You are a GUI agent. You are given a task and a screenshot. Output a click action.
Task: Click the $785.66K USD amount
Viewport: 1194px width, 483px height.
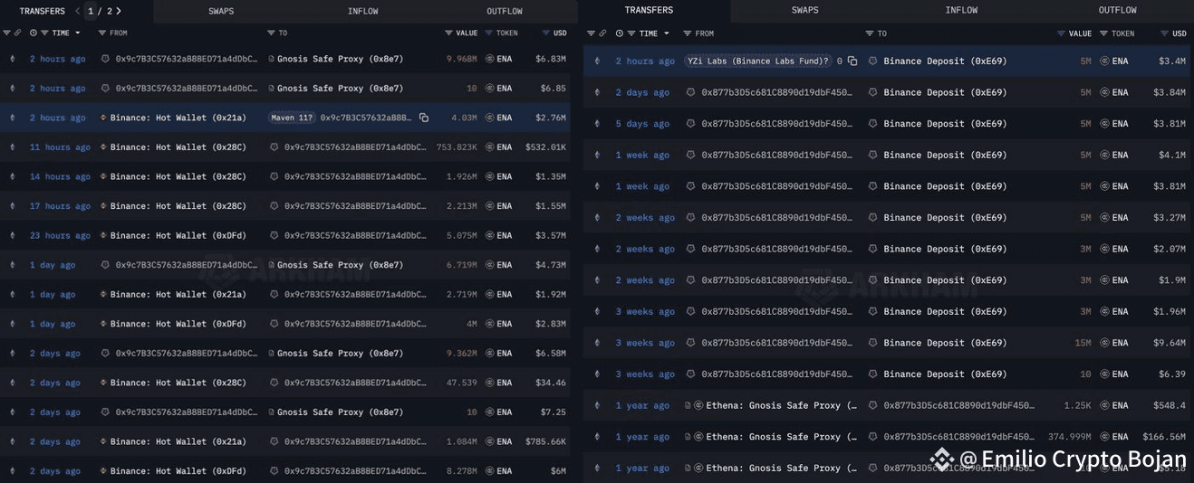point(545,441)
